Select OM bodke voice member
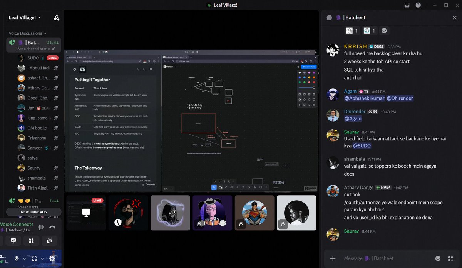 (38, 128)
